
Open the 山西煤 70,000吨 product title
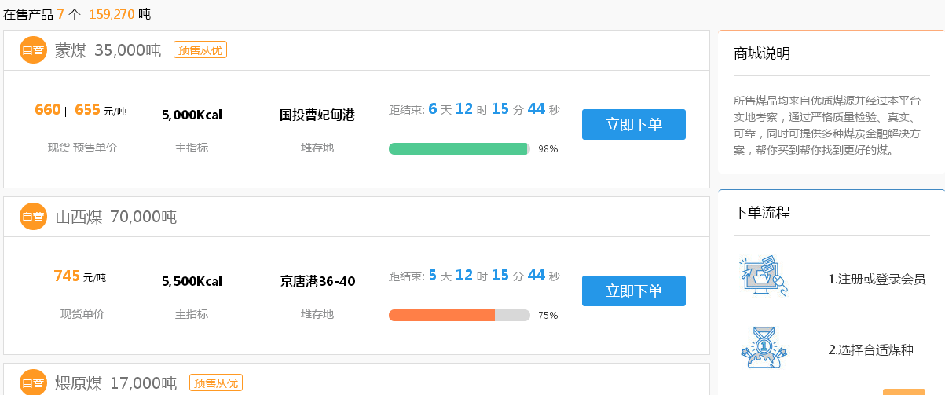pos(116,217)
